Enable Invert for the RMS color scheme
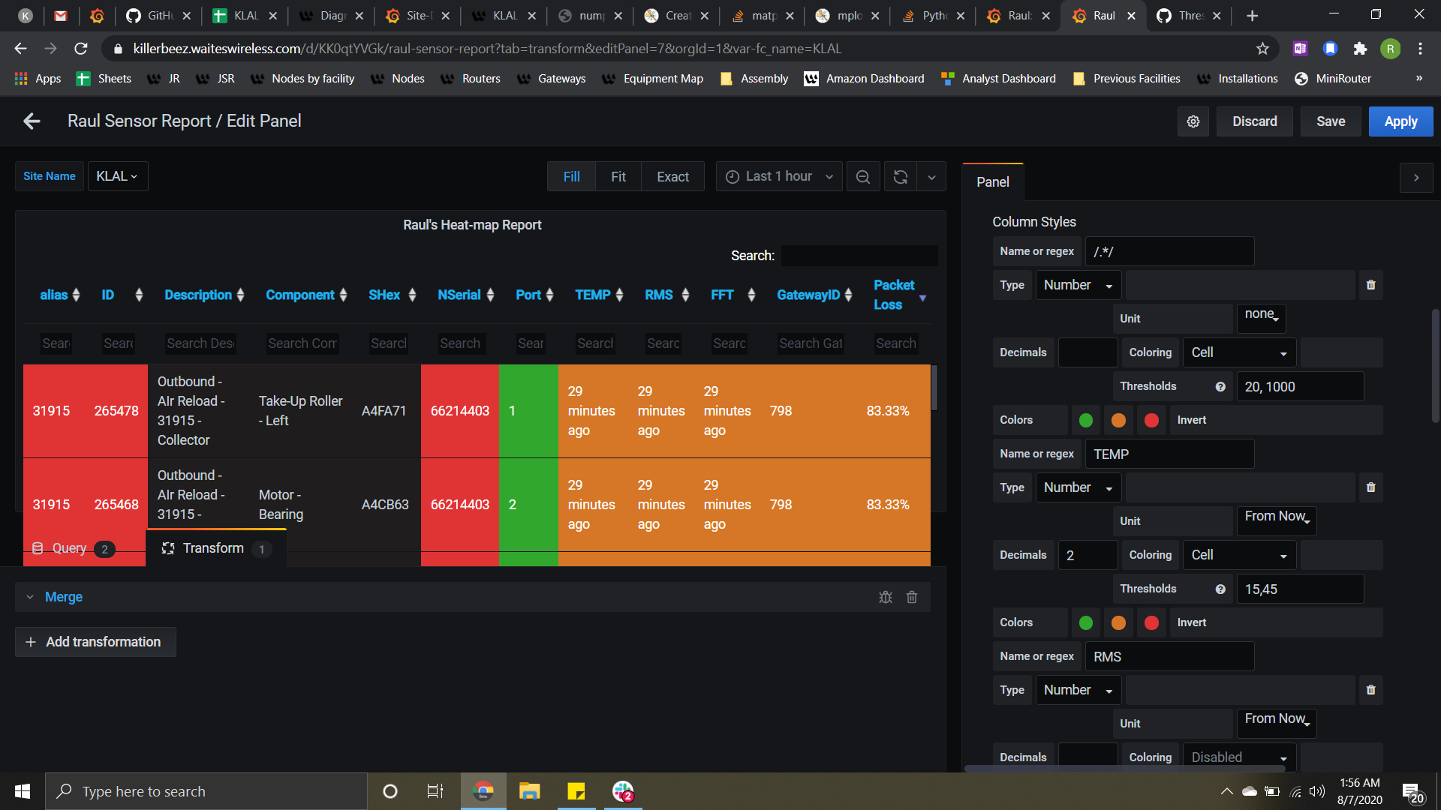 (x=1190, y=622)
